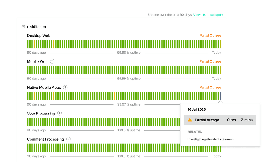This screenshot has width=272, height=162.
Task: Click the Vote Processing component name
Action: pyautogui.click(x=41, y=113)
